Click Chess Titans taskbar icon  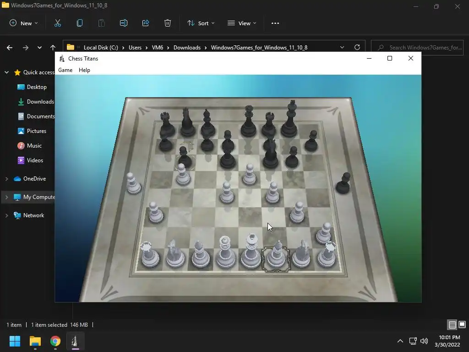tap(75, 341)
